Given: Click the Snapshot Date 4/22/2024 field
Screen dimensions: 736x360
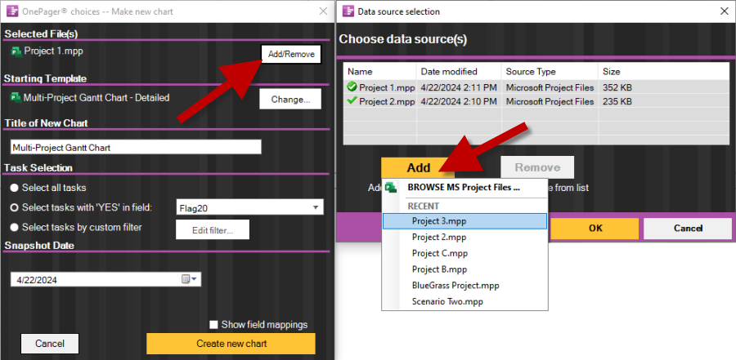Looking at the screenshot, I should (x=105, y=280).
